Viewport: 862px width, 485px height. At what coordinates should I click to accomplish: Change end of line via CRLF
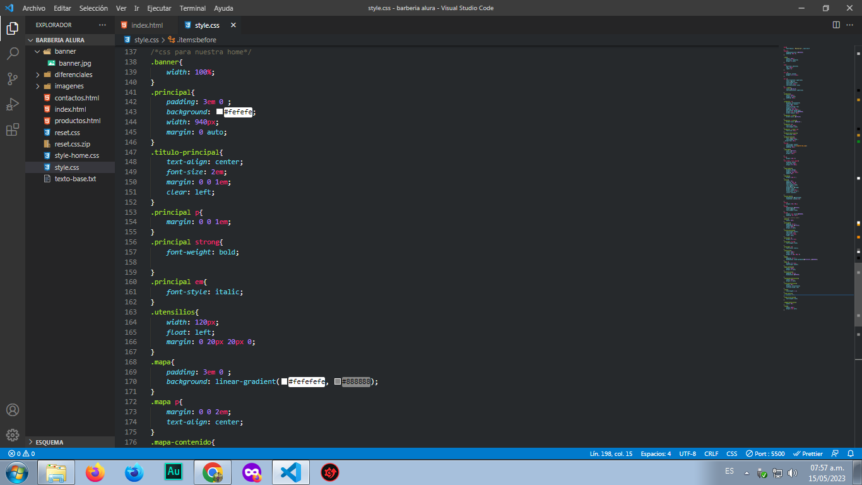pyautogui.click(x=711, y=453)
